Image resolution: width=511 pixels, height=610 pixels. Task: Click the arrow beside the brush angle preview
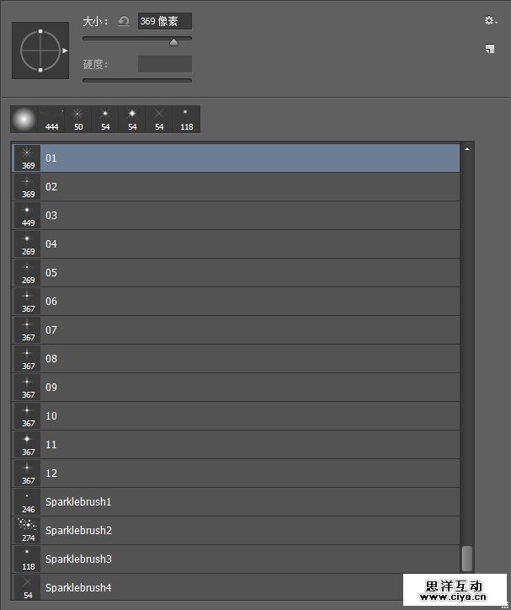pos(65,51)
